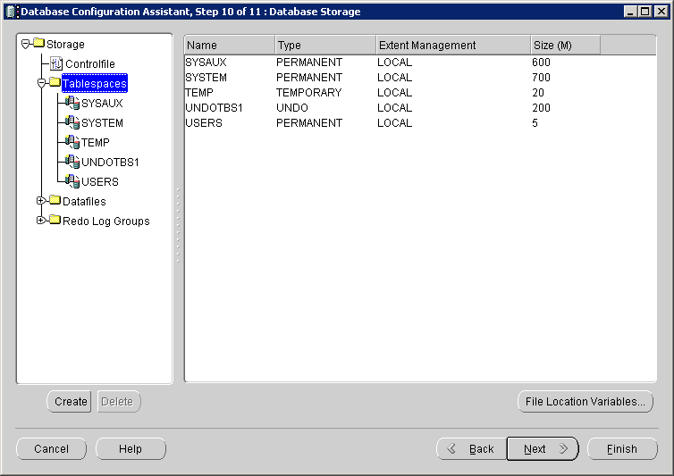Image resolution: width=674 pixels, height=476 pixels.
Task: Click the size value 20
Action: click(x=538, y=92)
